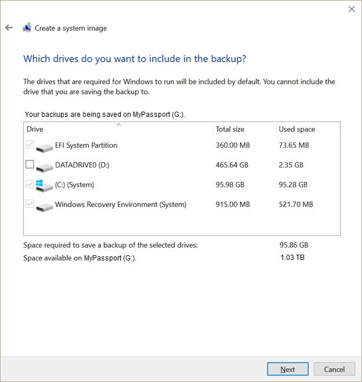This screenshot has height=382, width=362.
Task: Click the back arrow icon
Action: click(9, 27)
